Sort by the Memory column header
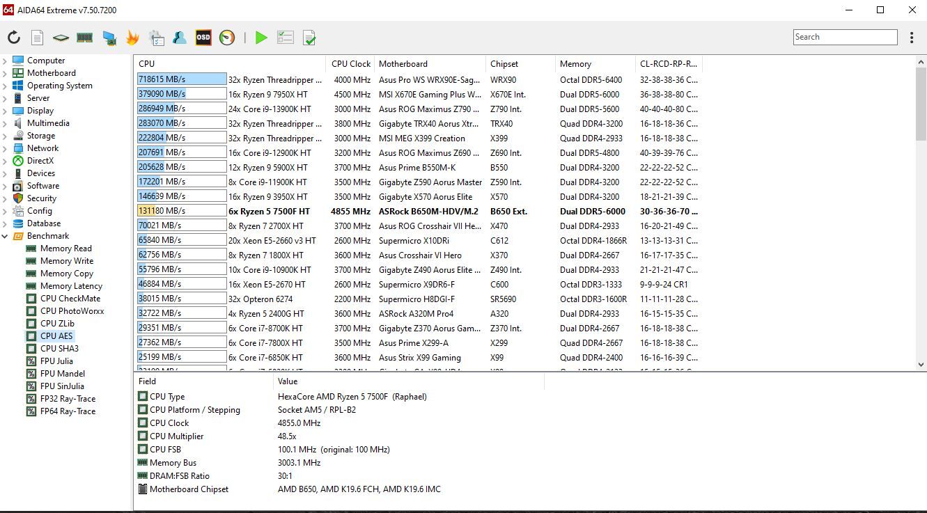Screen dimensions: 927x513 tap(595, 64)
